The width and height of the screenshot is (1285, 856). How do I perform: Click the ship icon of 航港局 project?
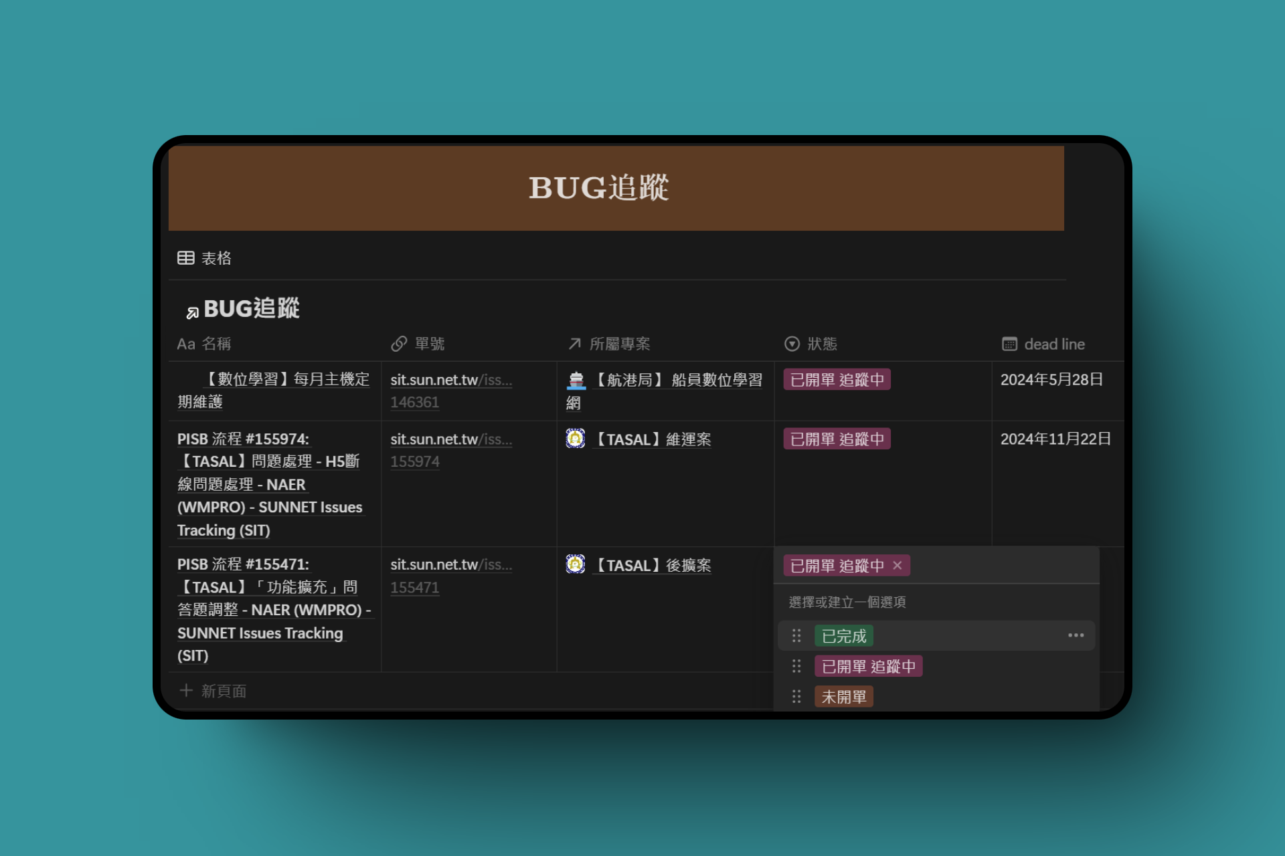point(576,380)
